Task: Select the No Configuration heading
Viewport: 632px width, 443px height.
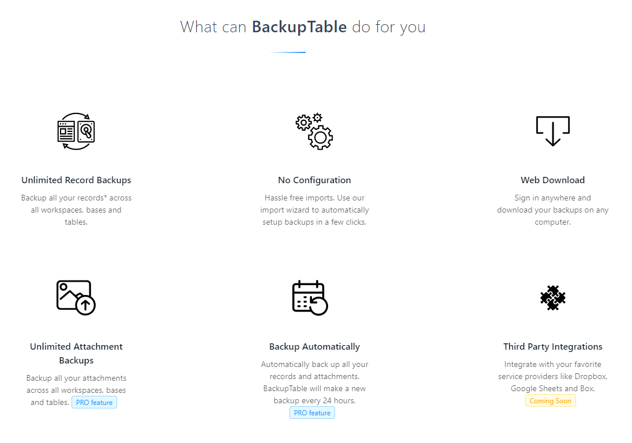Action: 314,180
